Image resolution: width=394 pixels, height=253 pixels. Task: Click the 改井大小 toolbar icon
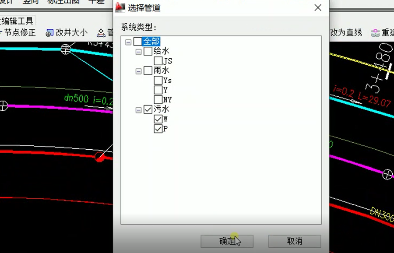click(49, 33)
